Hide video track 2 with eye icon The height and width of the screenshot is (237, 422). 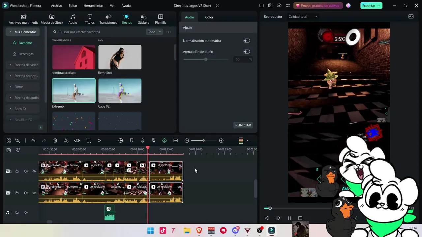coord(34,171)
